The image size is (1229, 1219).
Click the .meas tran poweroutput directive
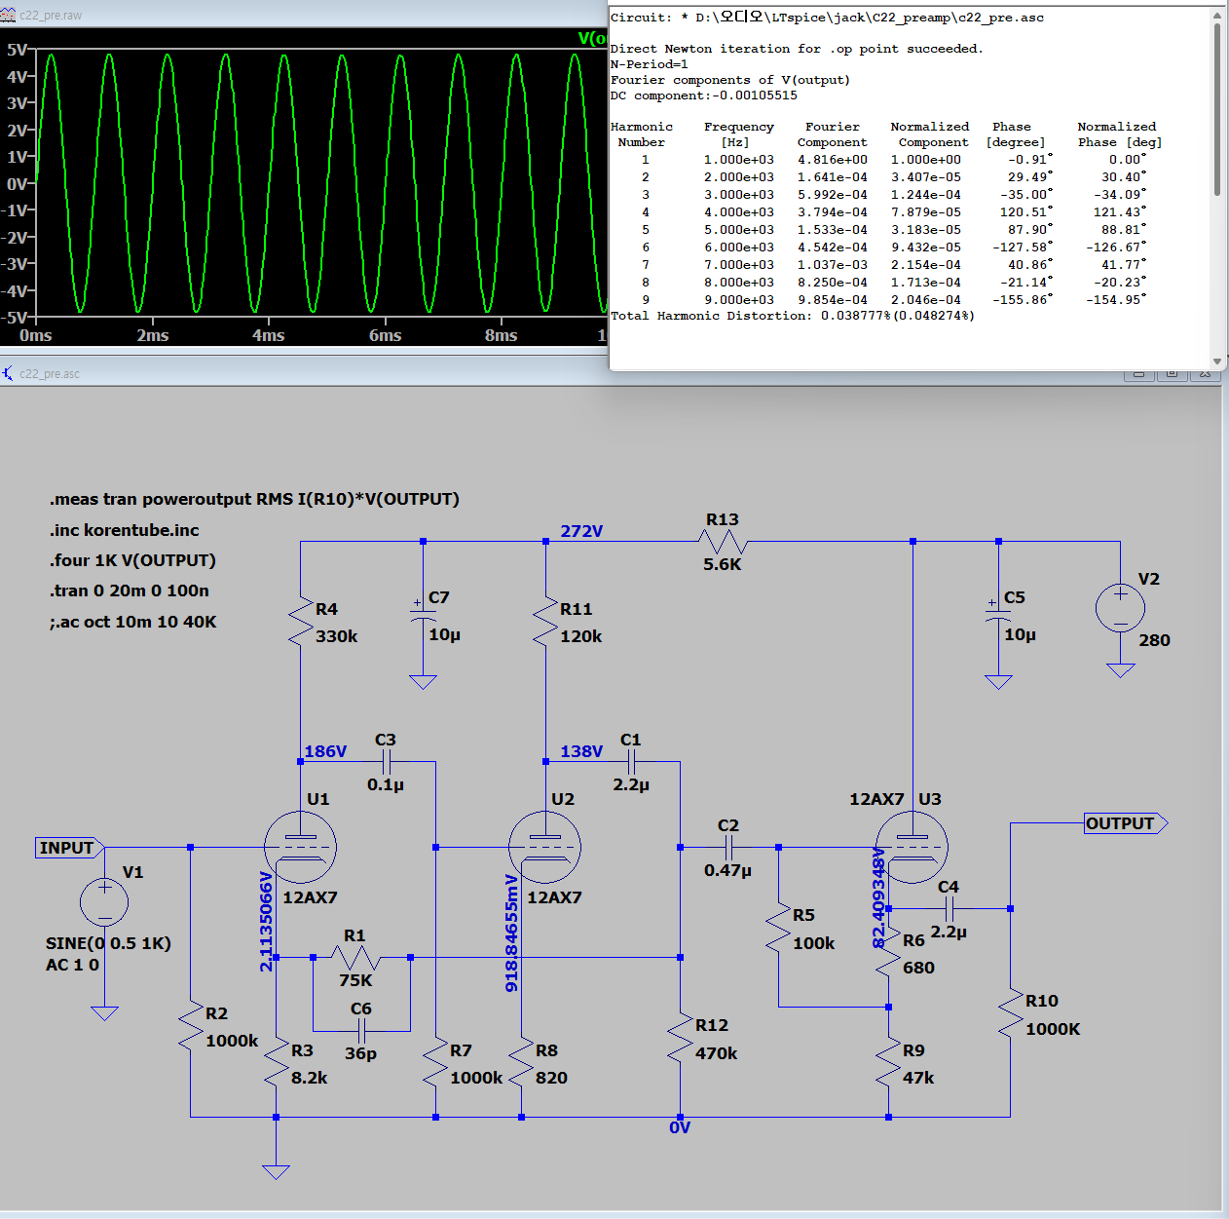click(254, 499)
